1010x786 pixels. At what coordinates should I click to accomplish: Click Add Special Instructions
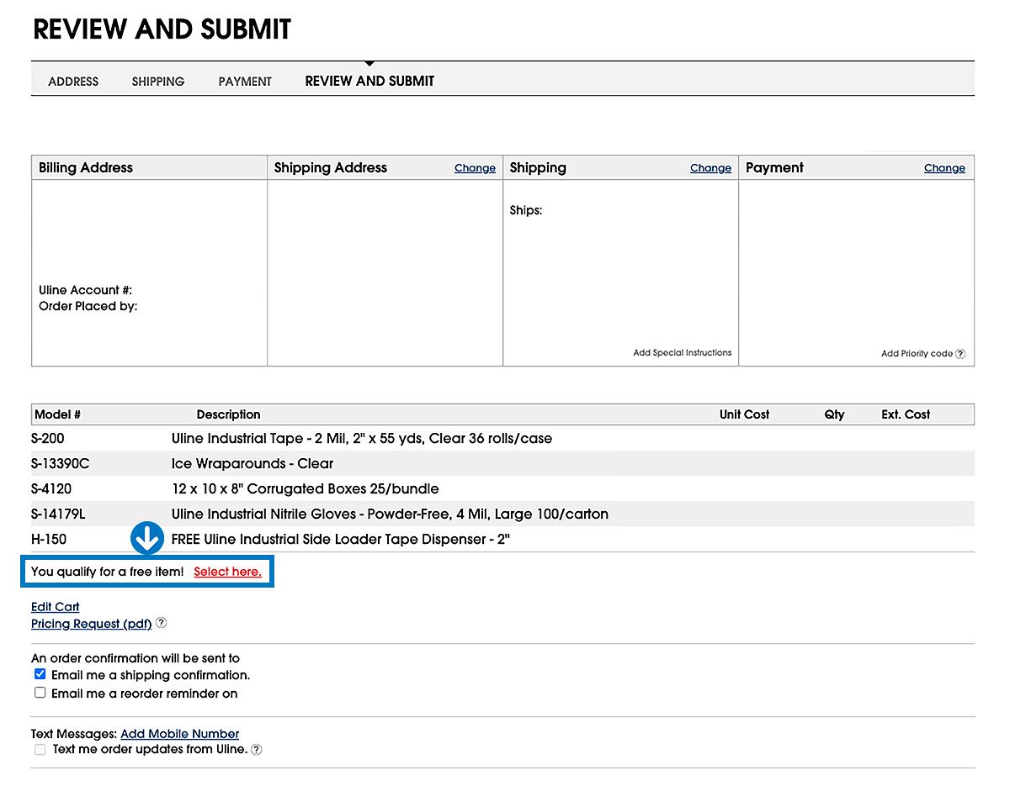[x=682, y=353]
